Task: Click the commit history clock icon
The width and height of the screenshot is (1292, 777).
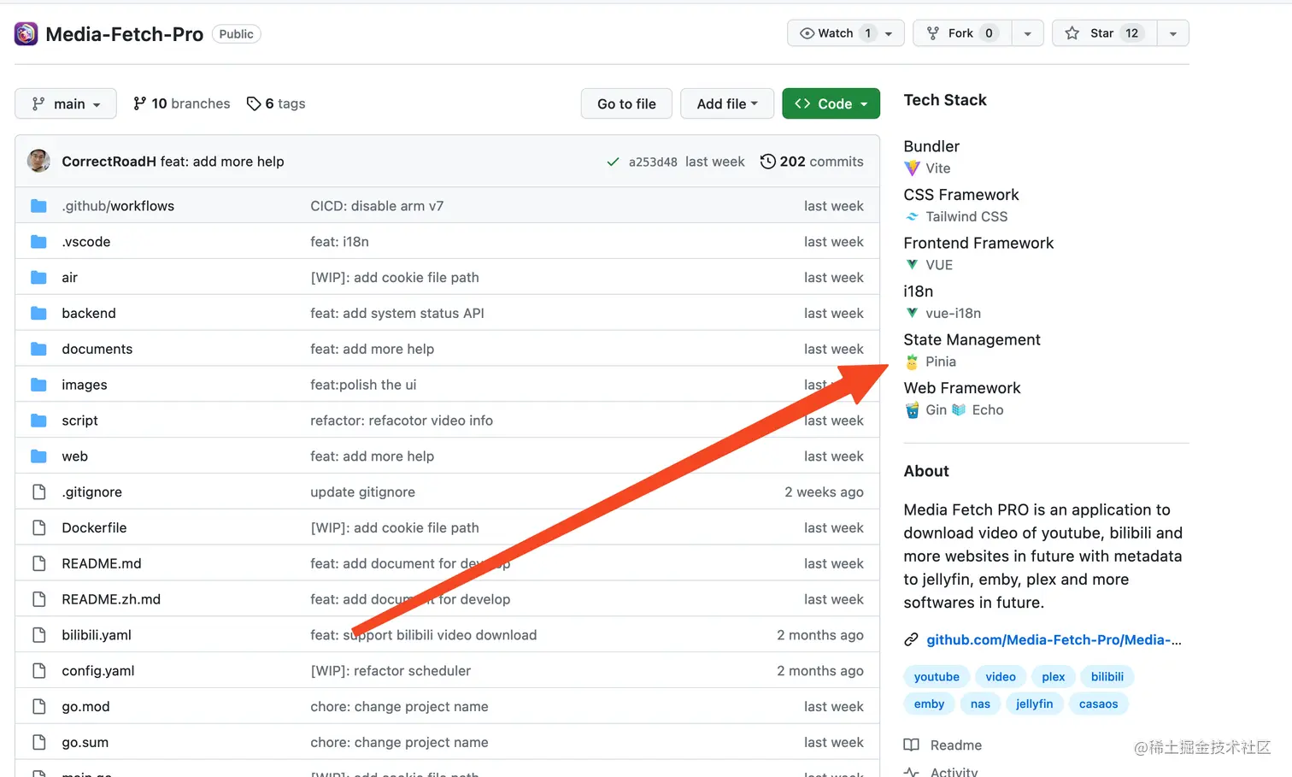Action: point(768,162)
